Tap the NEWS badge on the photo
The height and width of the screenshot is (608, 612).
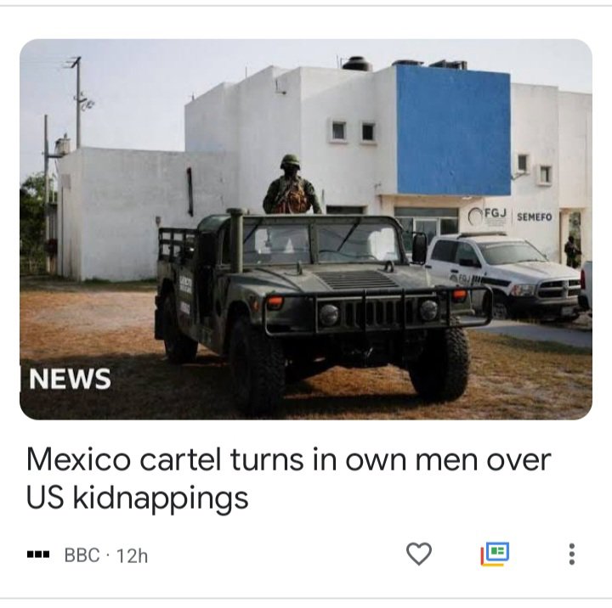pos(70,379)
